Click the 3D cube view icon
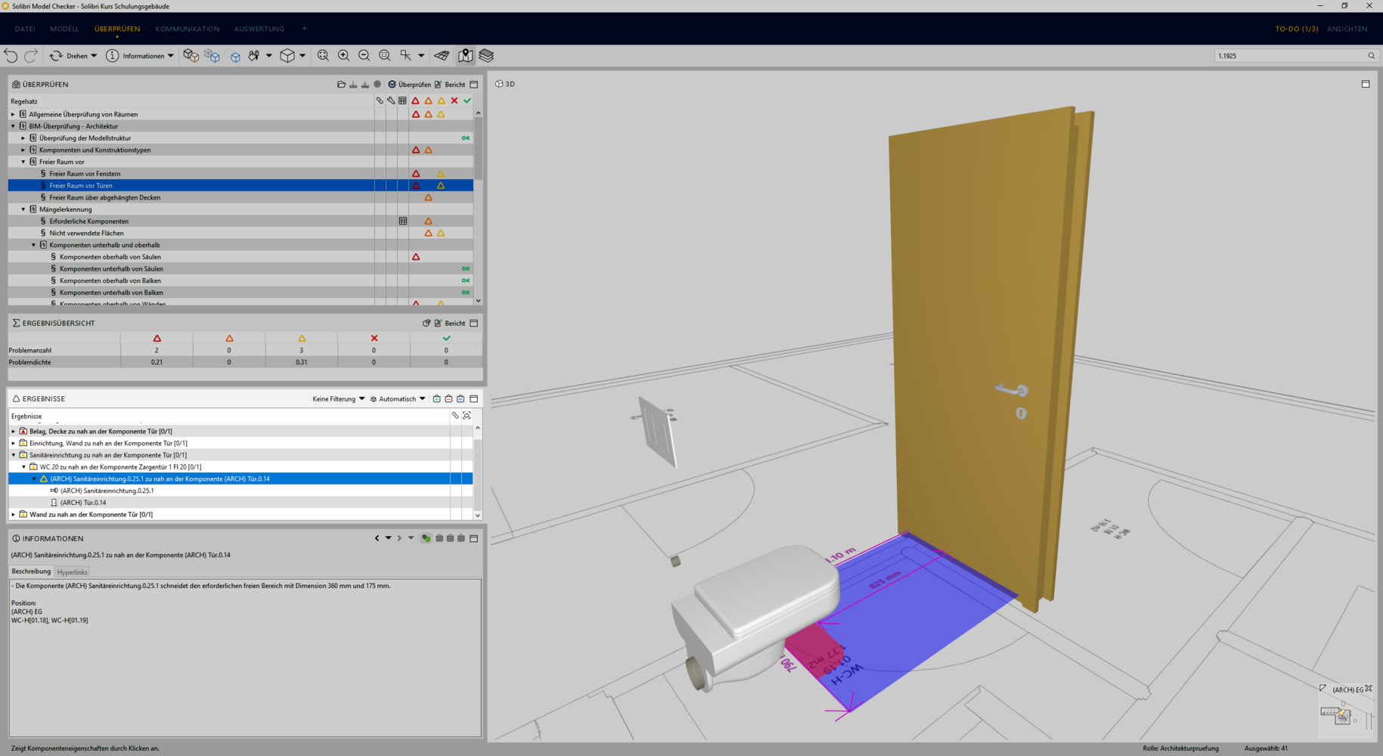 (x=287, y=56)
